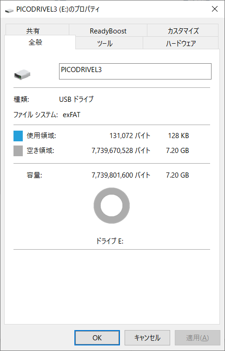225x351 pixels.
Task: Open the カスタマイズ tab
Action: point(183,30)
